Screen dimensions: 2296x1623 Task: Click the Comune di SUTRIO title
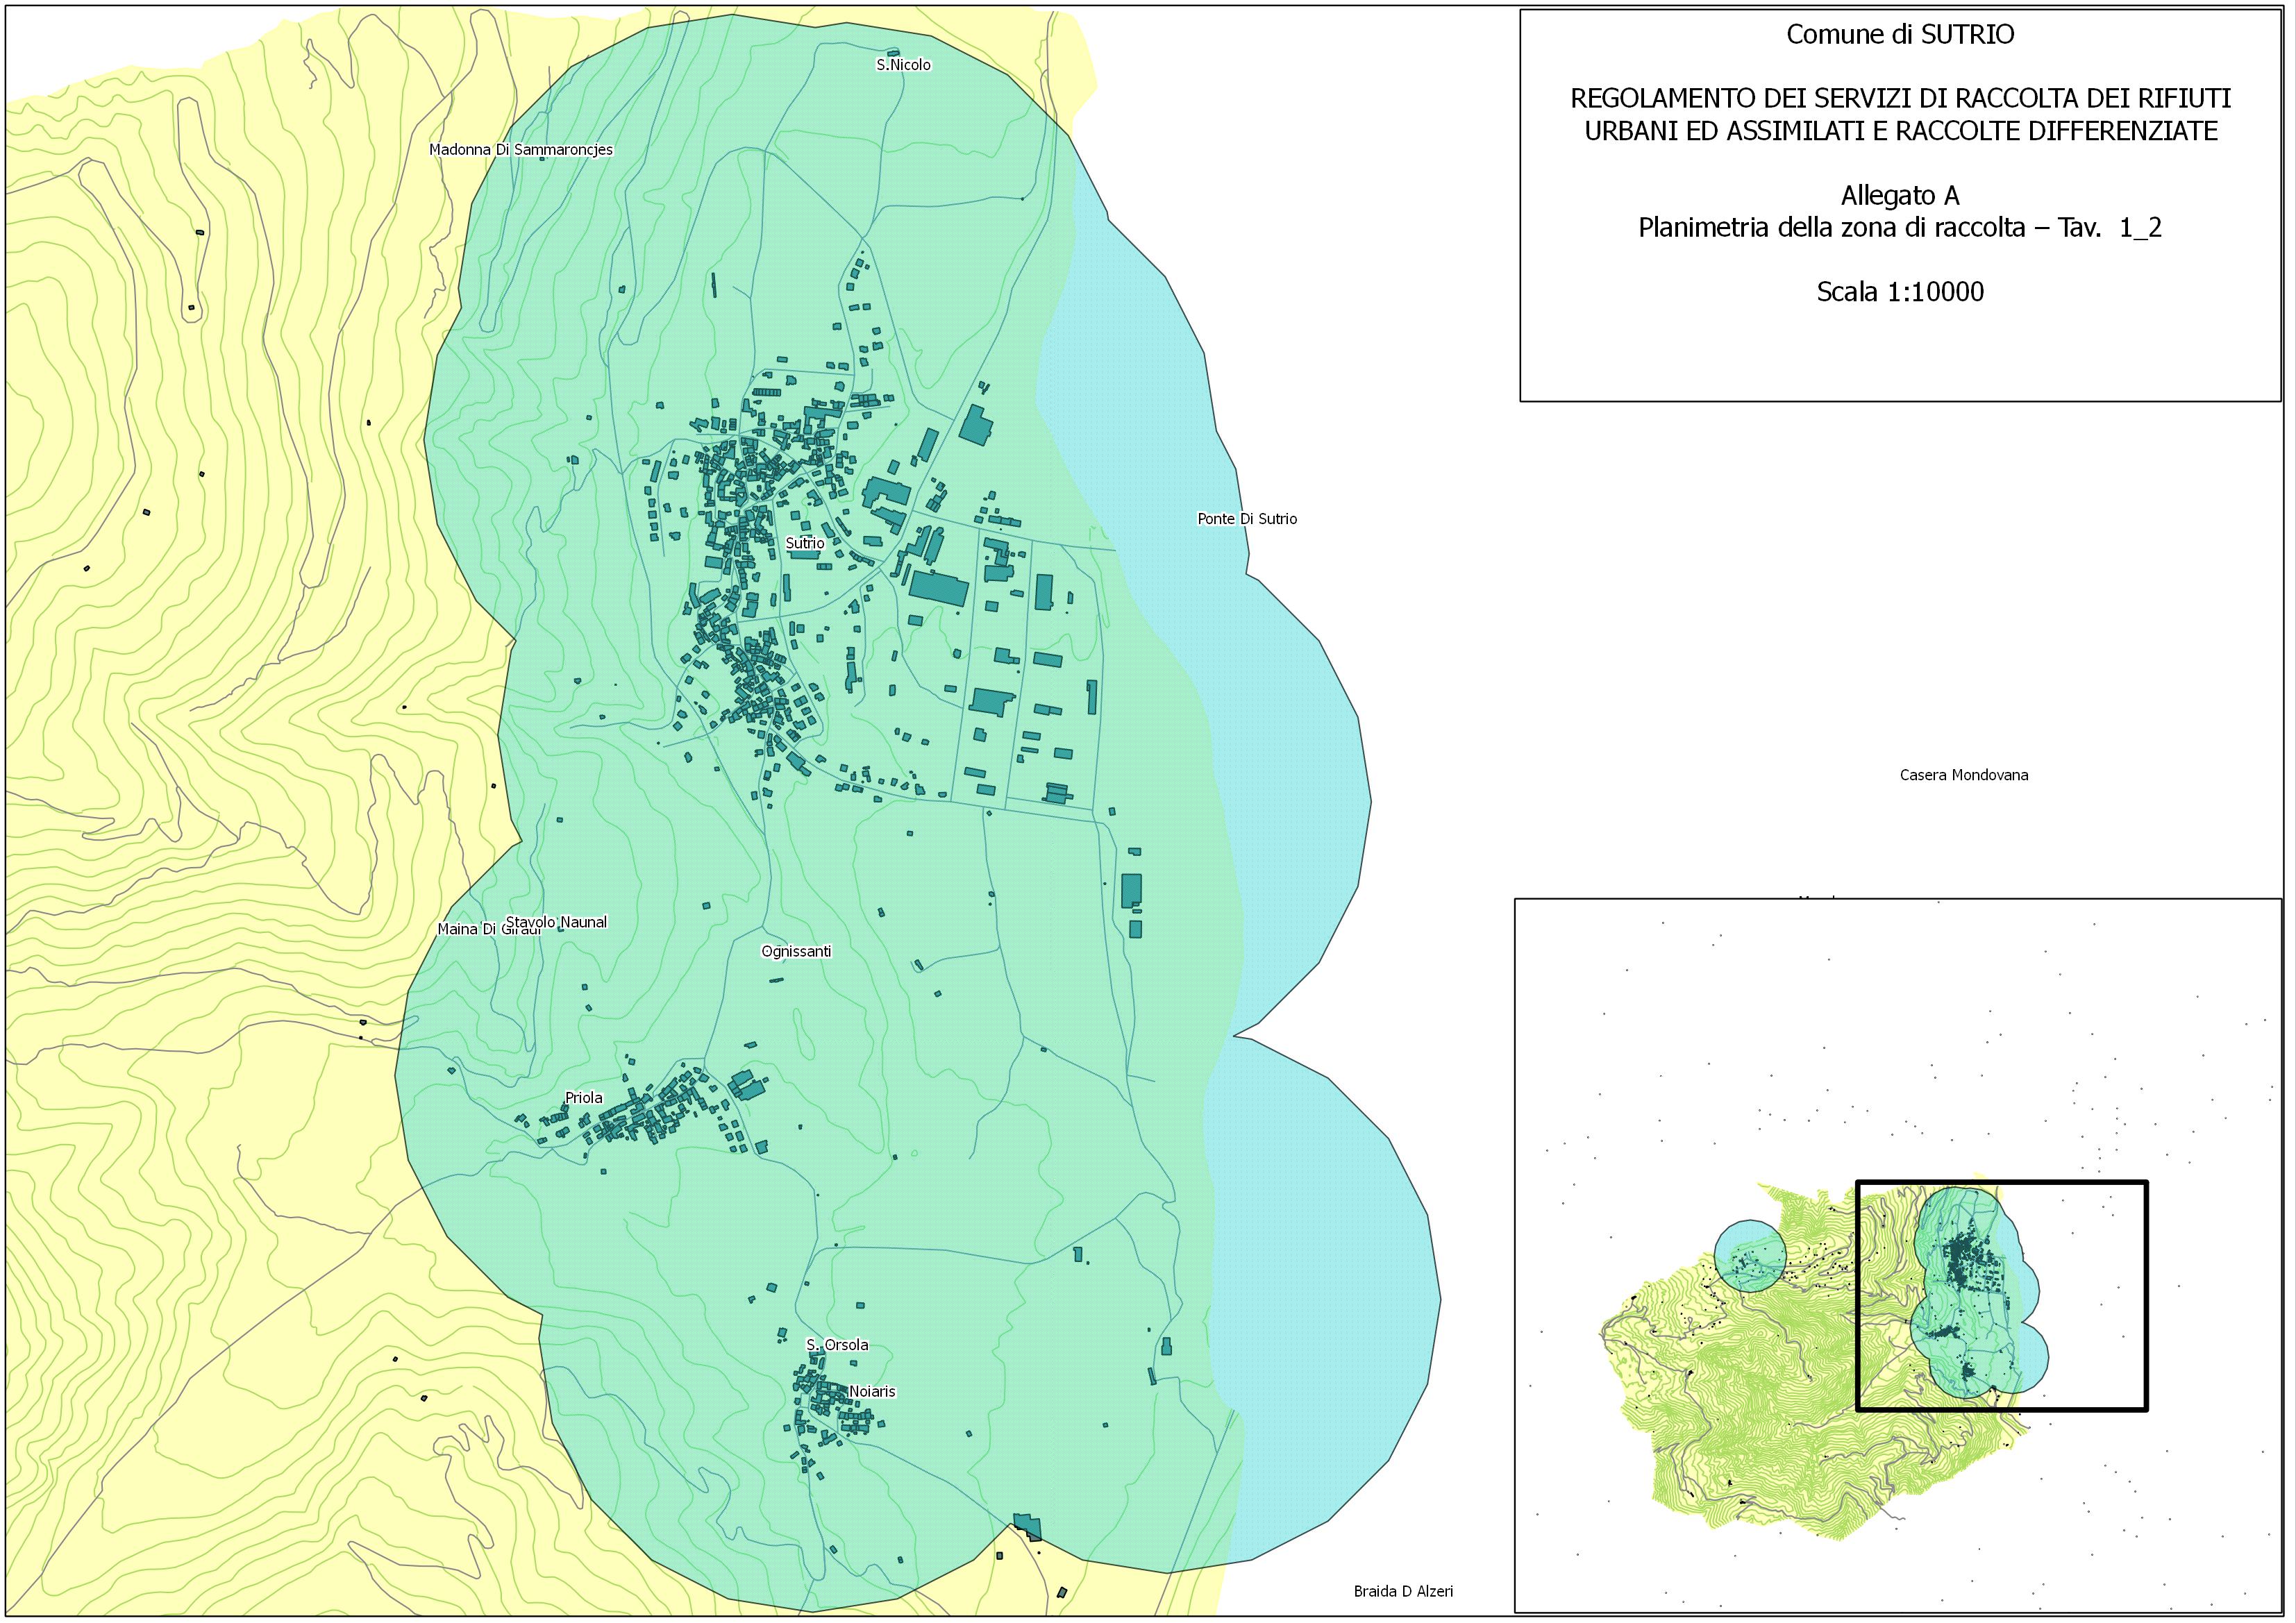click(x=1900, y=35)
